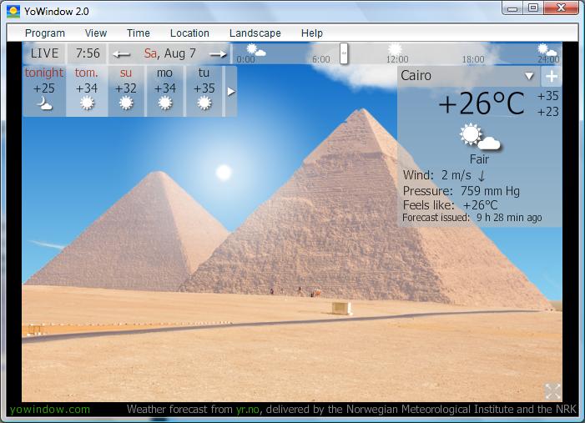Open the Landscape menu
The width and height of the screenshot is (585, 423).
click(255, 33)
